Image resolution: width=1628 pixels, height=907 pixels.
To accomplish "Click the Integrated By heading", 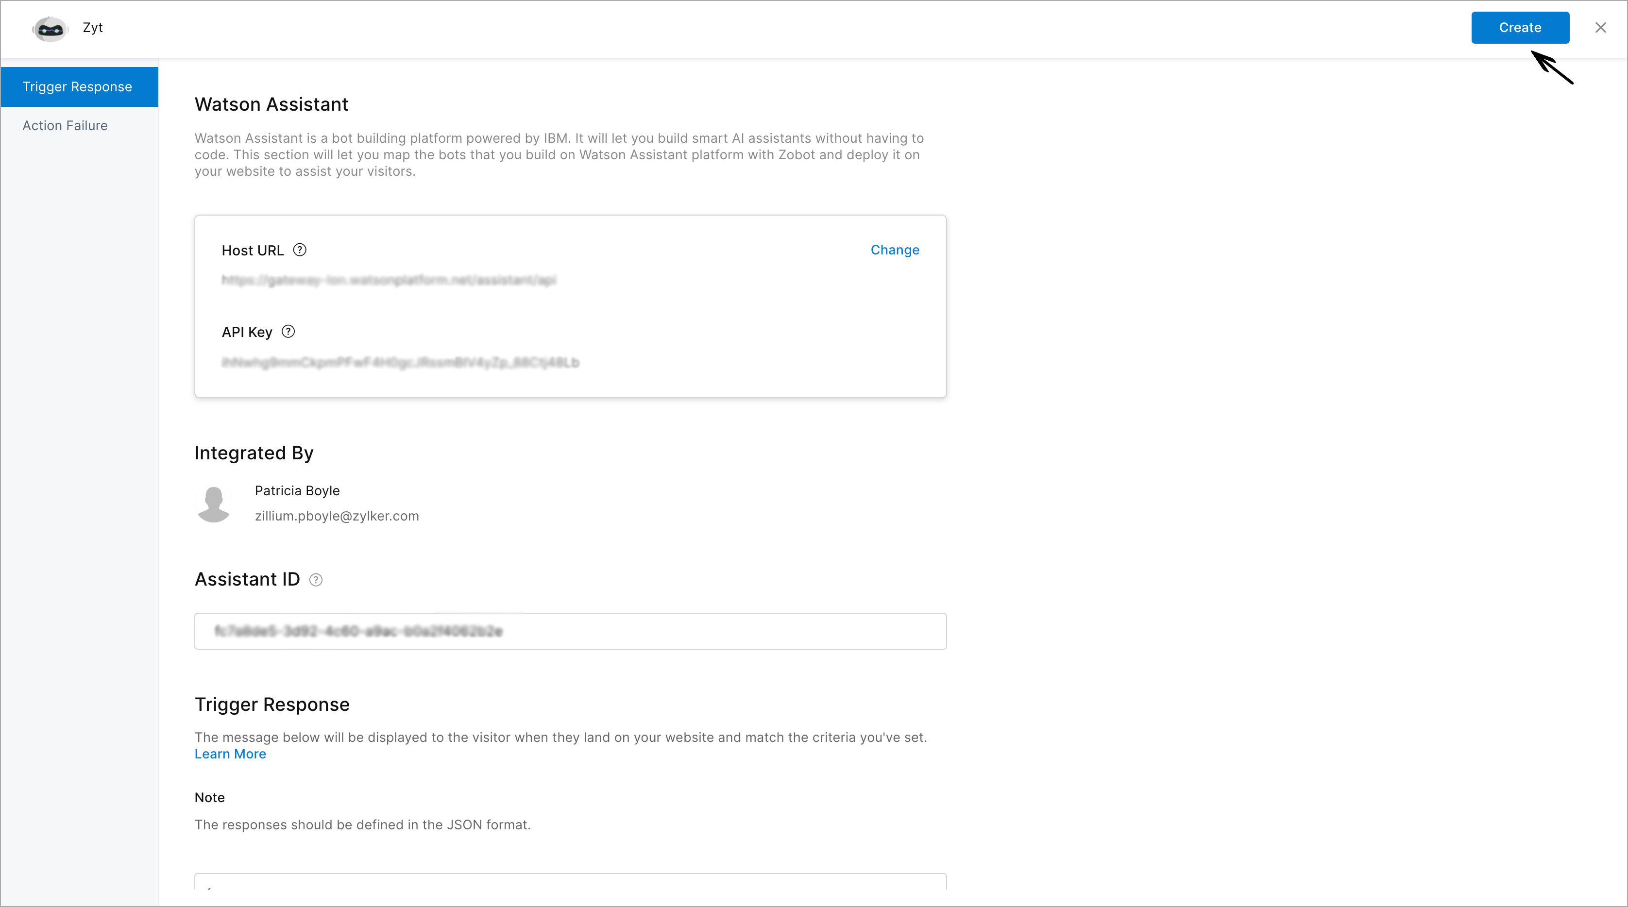I will click(x=254, y=453).
